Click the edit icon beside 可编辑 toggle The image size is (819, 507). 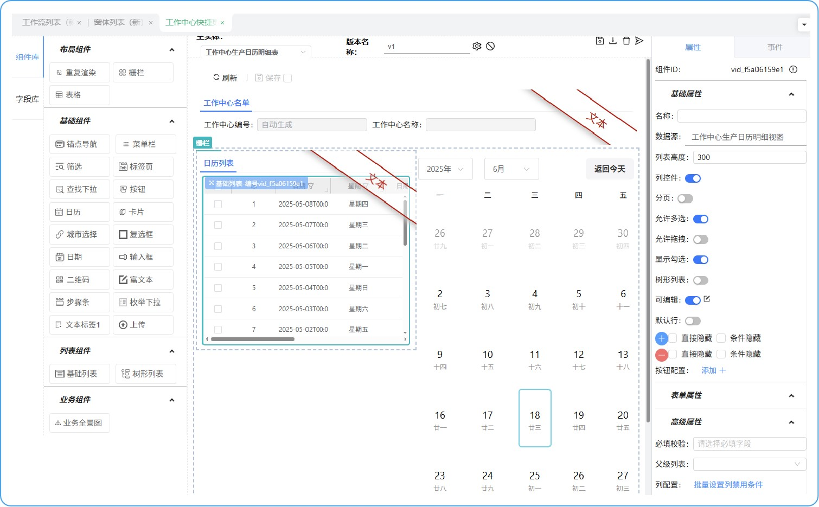point(707,299)
